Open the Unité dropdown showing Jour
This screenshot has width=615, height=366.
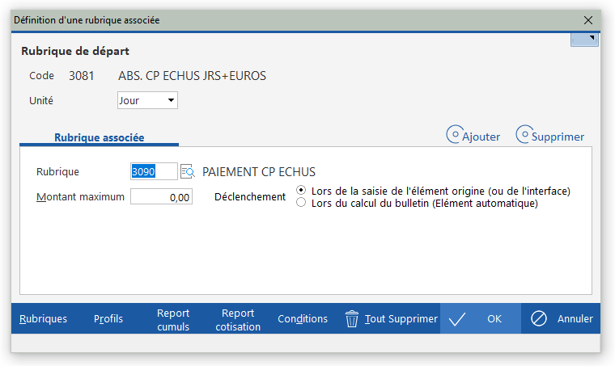click(x=147, y=100)
